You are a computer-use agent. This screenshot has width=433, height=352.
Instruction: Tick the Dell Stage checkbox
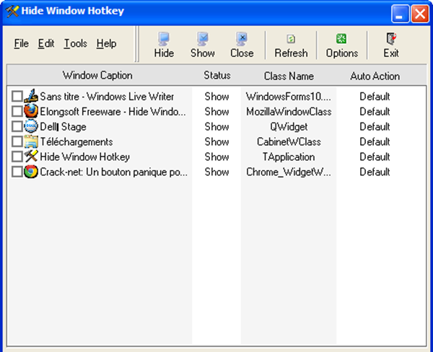pyautogui.click(x=17, y=126)
